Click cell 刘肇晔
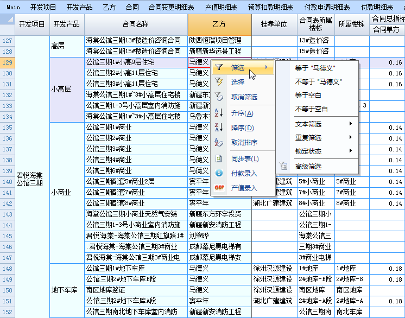This screenshot has width=405, height=318. pos(219,236)
